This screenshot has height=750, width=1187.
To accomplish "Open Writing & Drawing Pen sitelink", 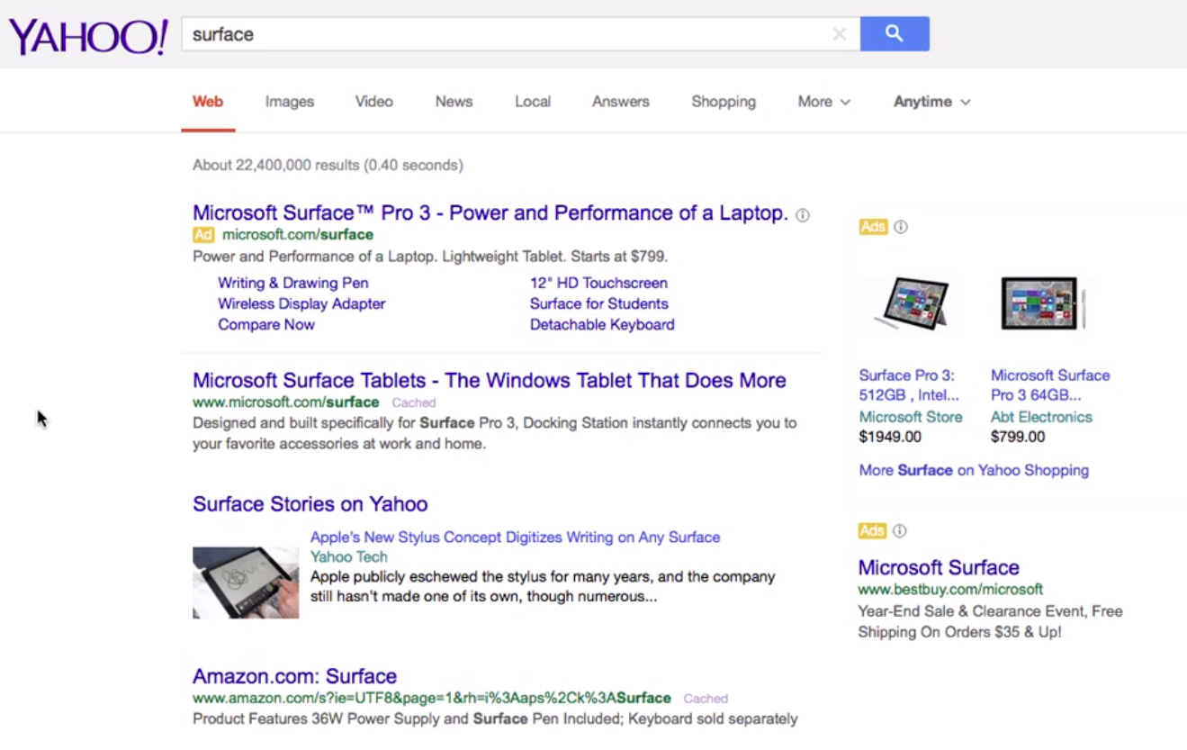I will 293,283.
